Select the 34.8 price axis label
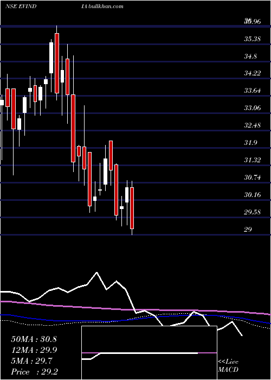The height and width of the screenshot is (380, 271). pos(250,56)
